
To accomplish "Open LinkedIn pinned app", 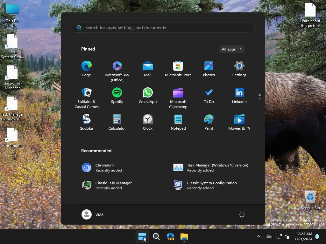I will [239, 96].
